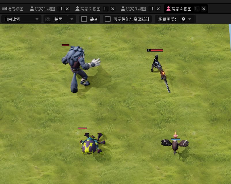Close the 玩家 4 视图 tab
The width and height of the screenshot is (231, 184).
(204, 9)
